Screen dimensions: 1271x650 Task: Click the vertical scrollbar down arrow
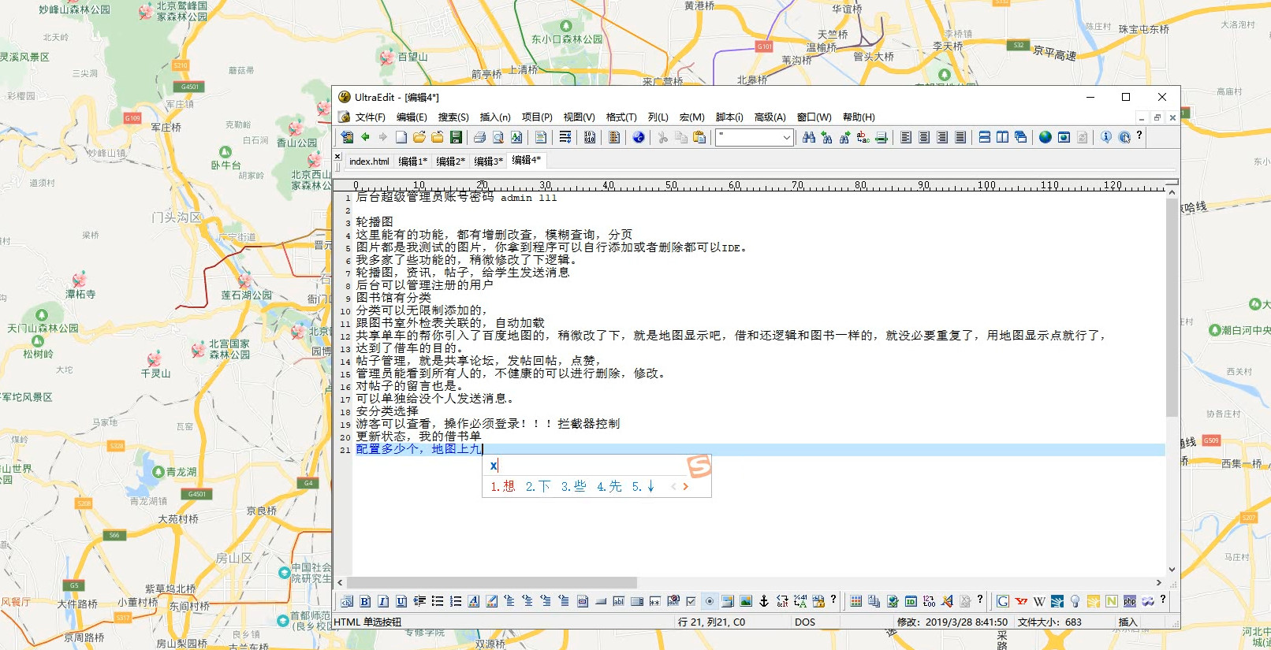point(1172,570)
